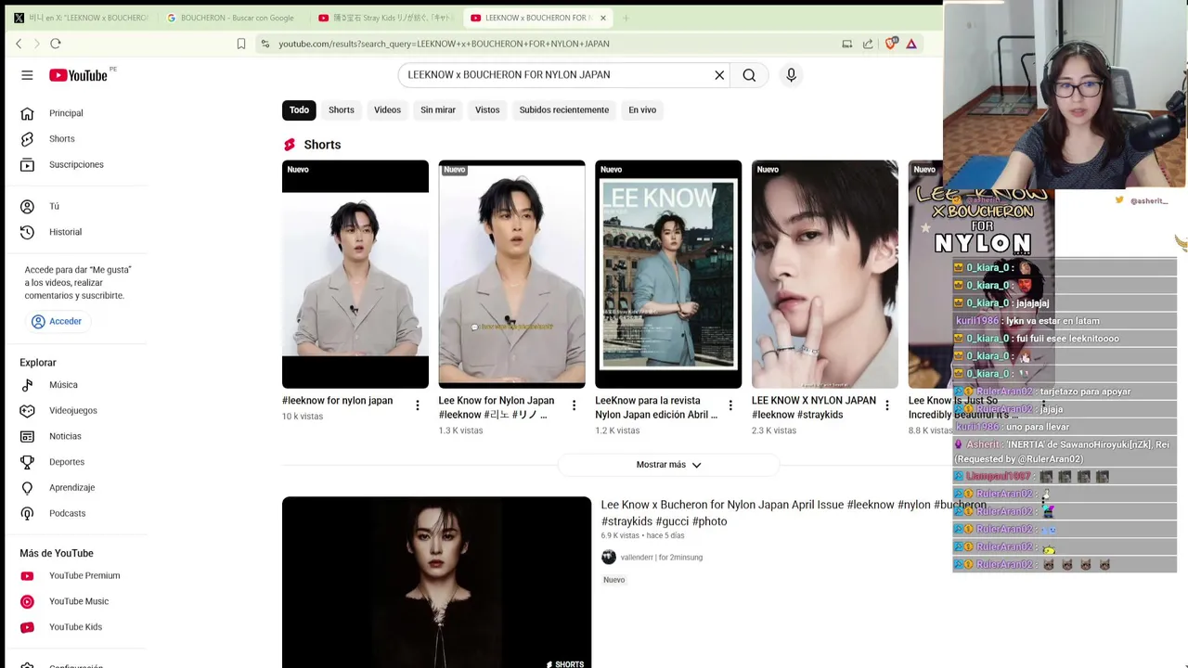Click the Brave shield icon
Screen dimensions: 1188x668
(891, 44)
